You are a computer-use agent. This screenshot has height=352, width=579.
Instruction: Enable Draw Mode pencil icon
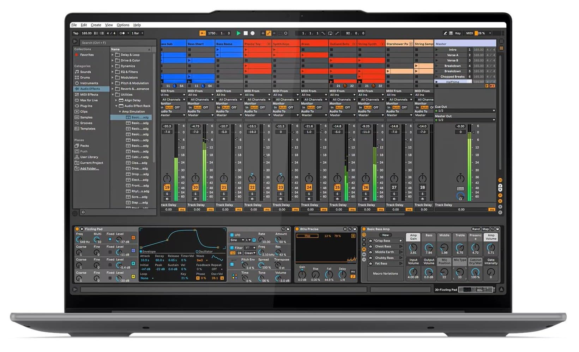tap(445, 33)
